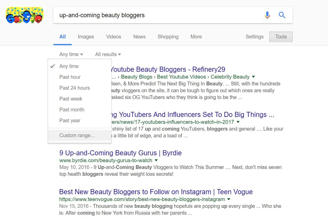Image resolution: width=328 pixels, height=222 pixels.
Task: Expand the More search categories menu
Action: click(x=196, y=37)
